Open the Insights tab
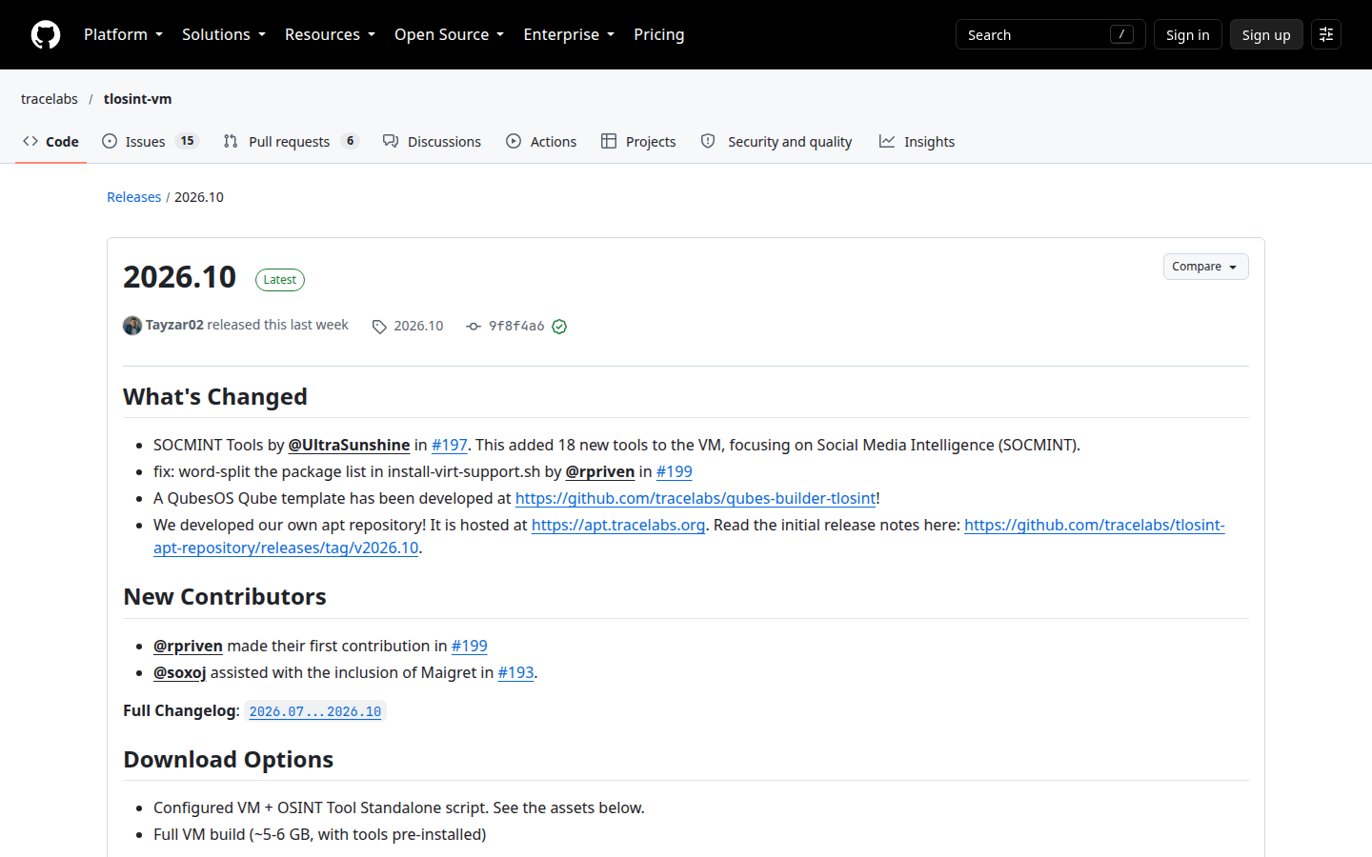This screenshot has width=1372, height=857. click(x=917, y=141)
